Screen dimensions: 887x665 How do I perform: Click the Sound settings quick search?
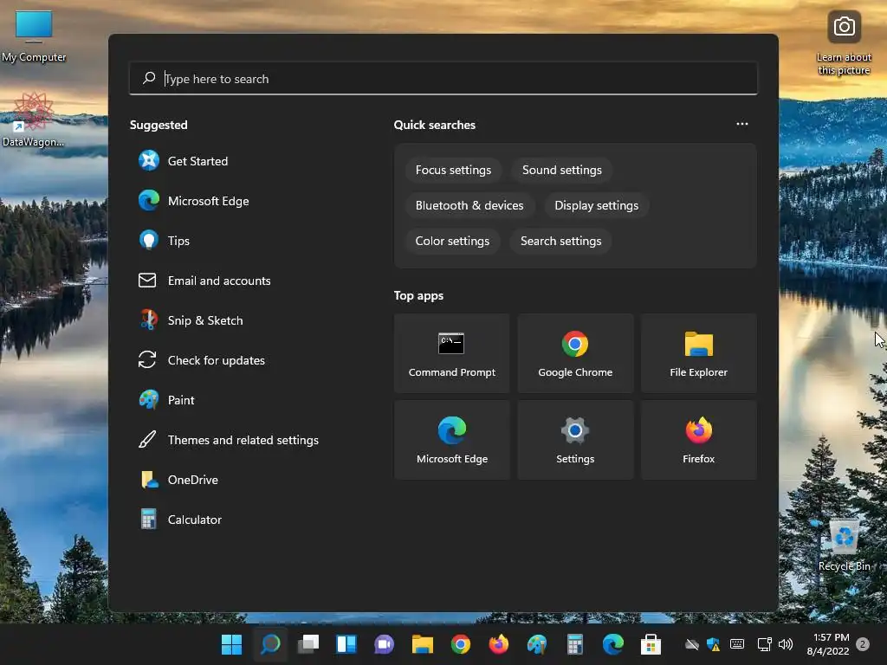pyautogui.click(x=561, y=171)
